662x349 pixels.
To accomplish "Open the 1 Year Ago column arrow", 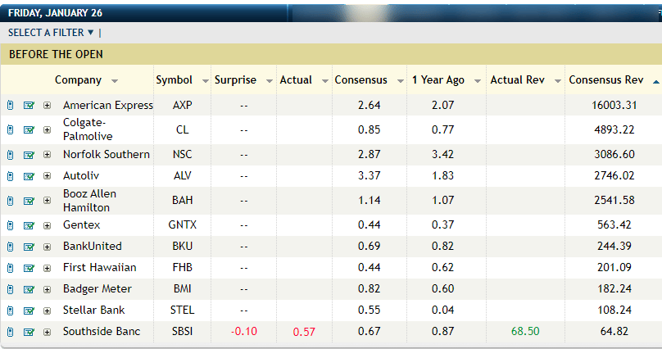I will coord(478,81).
